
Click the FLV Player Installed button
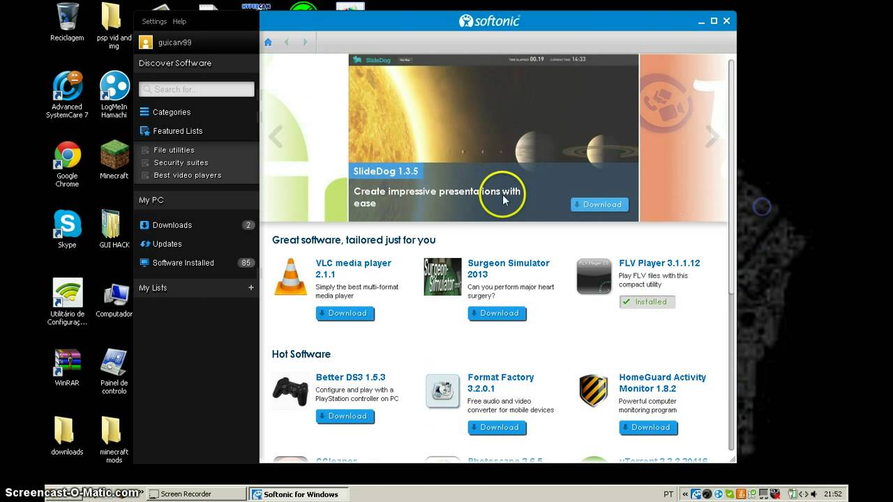(x=647, y=302)
